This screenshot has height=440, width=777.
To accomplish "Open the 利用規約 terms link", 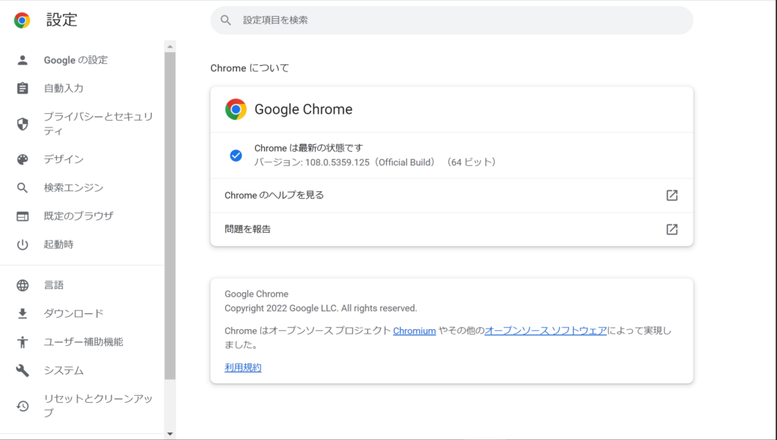I will [242, 367].
